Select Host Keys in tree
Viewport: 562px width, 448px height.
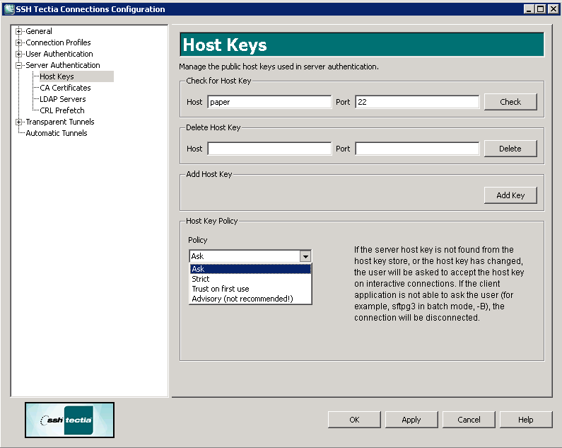click(57, 76)
